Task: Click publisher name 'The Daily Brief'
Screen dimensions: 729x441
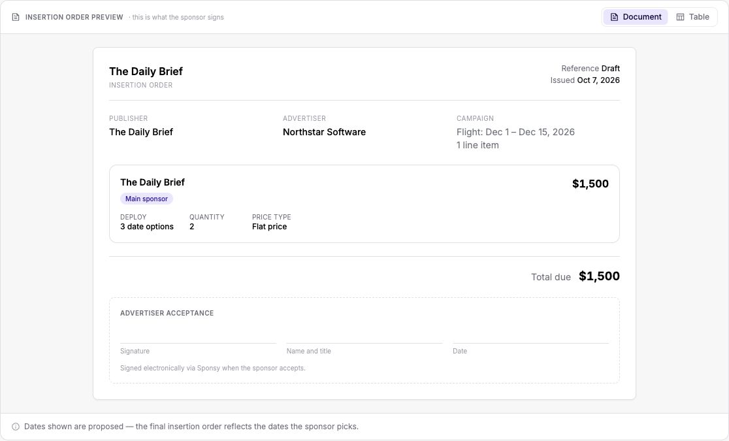Action: (141, 132)
